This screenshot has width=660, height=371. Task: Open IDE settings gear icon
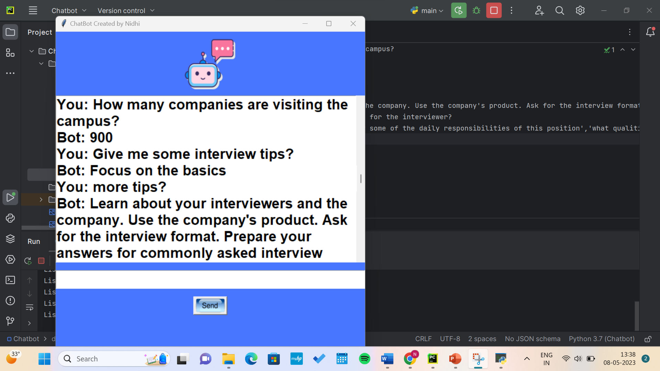(580, 10)
